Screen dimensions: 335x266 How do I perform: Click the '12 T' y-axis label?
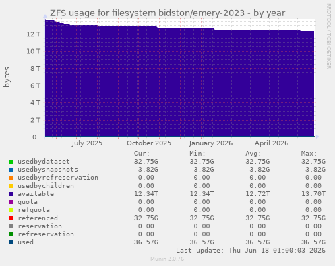[34, 34]
